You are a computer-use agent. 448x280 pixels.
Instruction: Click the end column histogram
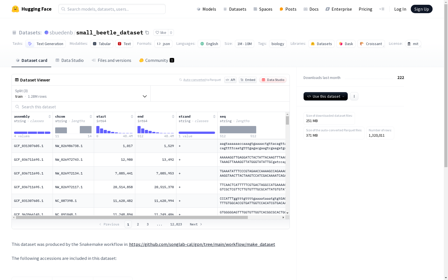(156, 129)
